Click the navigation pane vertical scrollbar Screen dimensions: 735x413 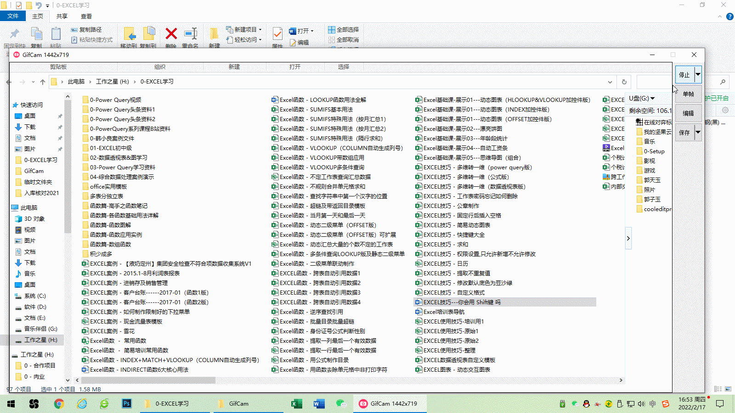click(68, 167)
